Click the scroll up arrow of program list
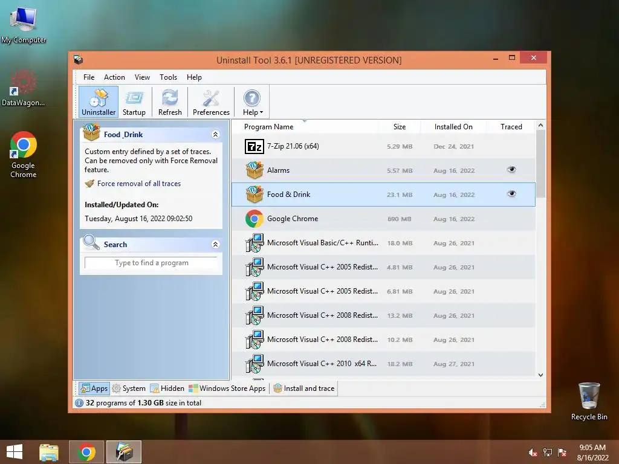Viewport: 619px width, 464px height. click(541, 126)
